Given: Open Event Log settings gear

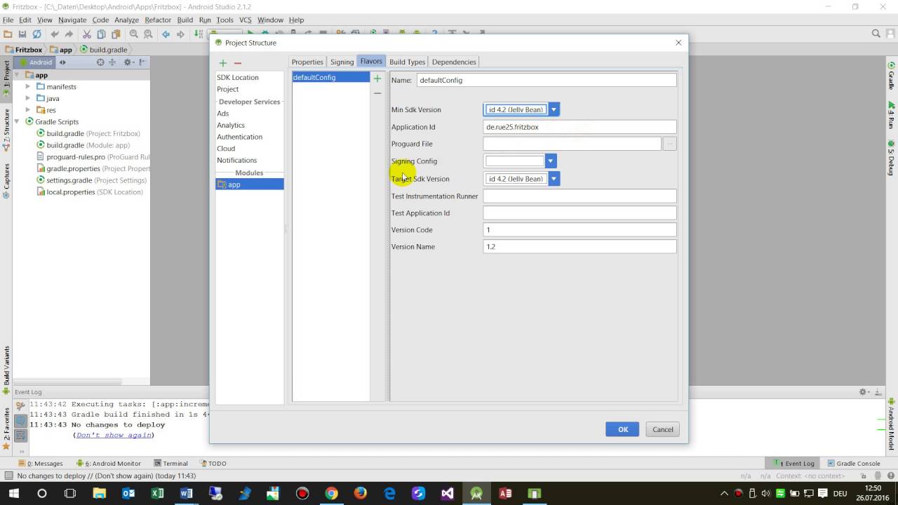Looking at the screenshot, I should (x=864, y=392).
